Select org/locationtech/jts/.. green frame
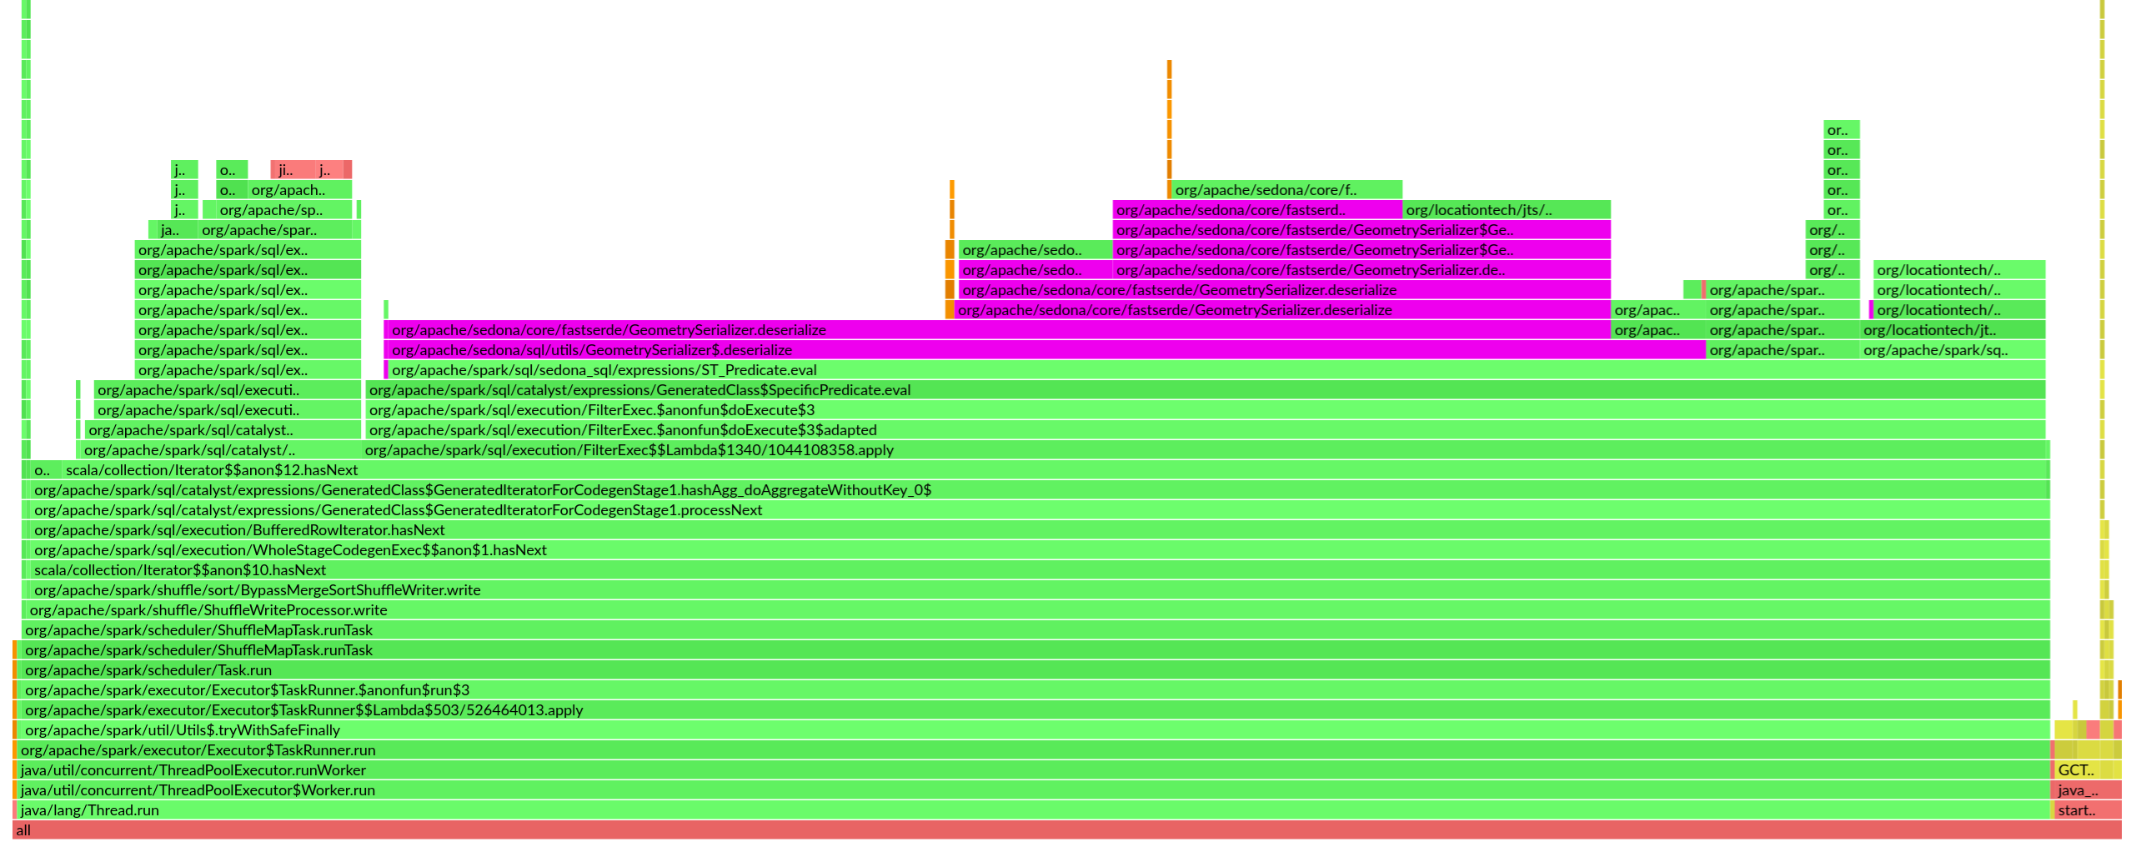This screenshot has height=847, width=2131. click(x=1507, y=209)
